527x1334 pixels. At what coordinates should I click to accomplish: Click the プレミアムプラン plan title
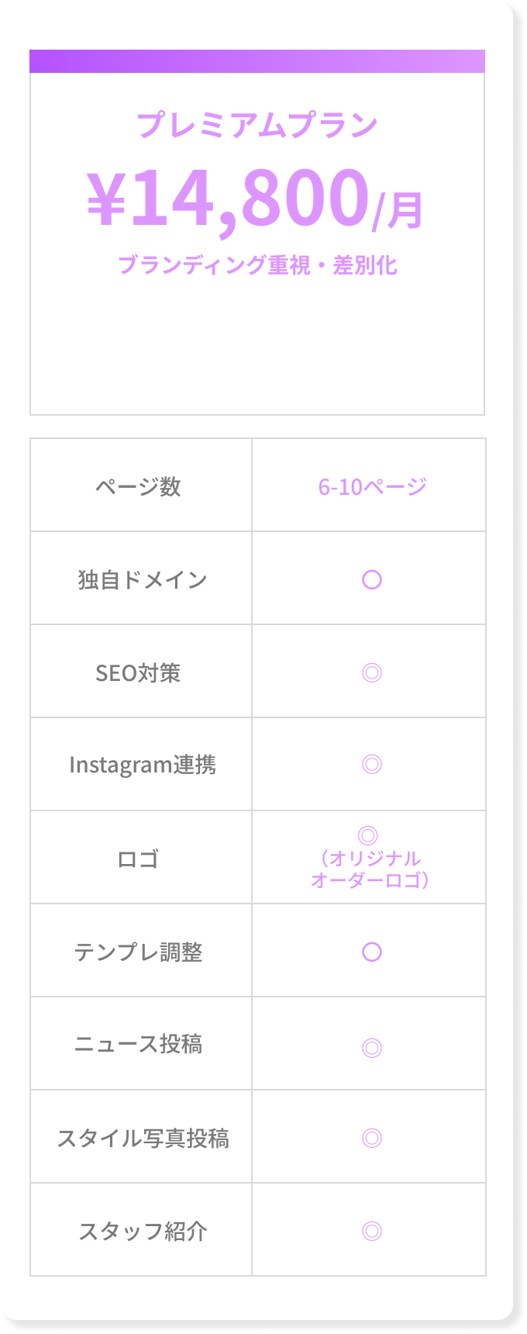point(257,125)
